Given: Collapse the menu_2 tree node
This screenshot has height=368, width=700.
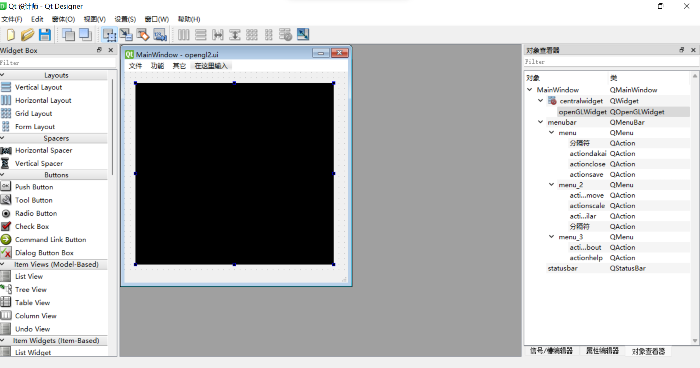Looking at the screenshot, I should (551, 185).
